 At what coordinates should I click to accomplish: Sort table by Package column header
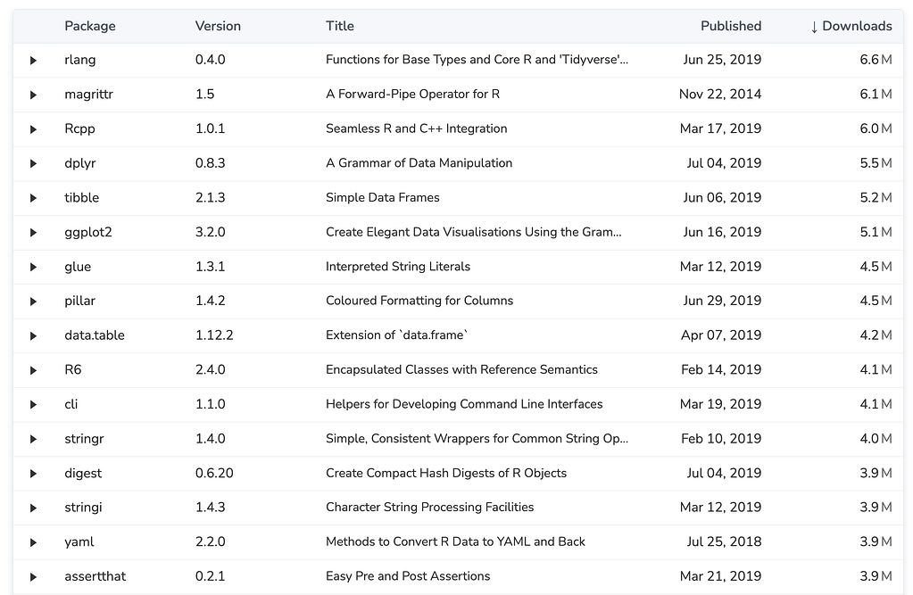pyautogui.click(x=90, y=27)
